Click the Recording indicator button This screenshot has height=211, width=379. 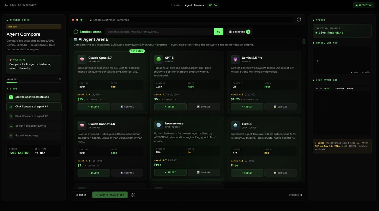[364, 5]
